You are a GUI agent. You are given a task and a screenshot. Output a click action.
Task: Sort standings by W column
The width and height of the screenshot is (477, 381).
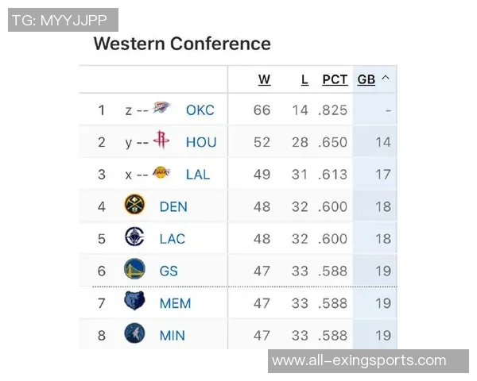point(265,79)
